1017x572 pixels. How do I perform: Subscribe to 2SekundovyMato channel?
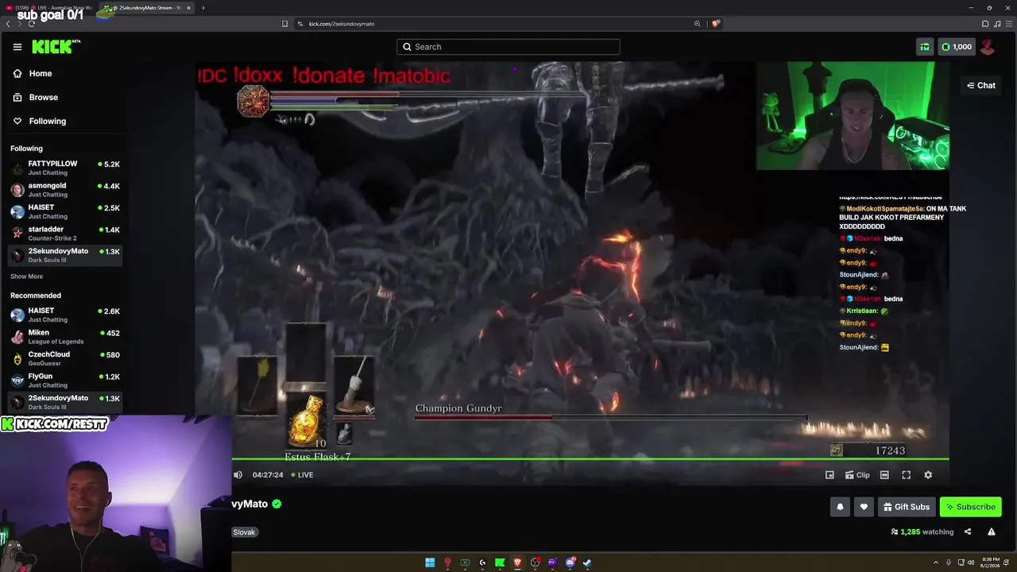tap(970, 507)
